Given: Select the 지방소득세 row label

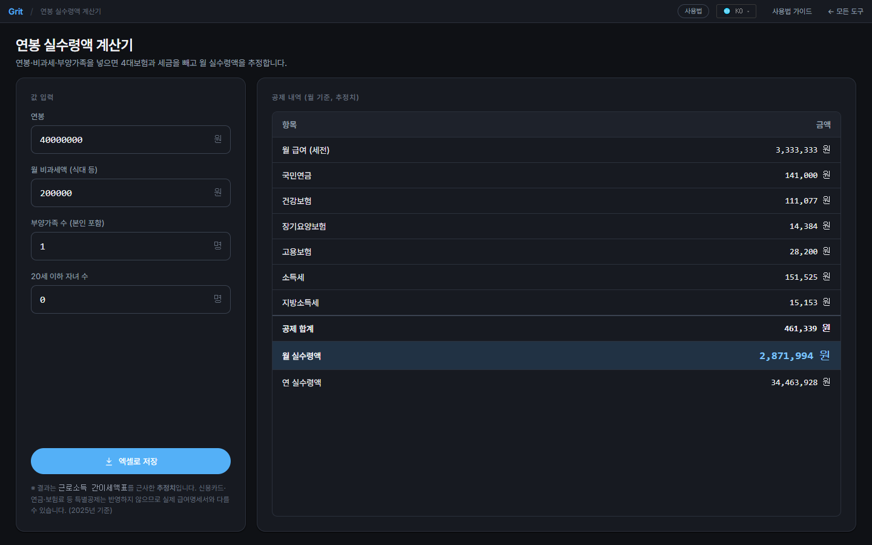Looking at the screenshot, I should click(300, 303).
